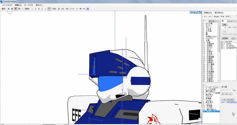237x125 pixels.
Task: Uncheck the 右足IK checkbox
Action: click(222, 44)
